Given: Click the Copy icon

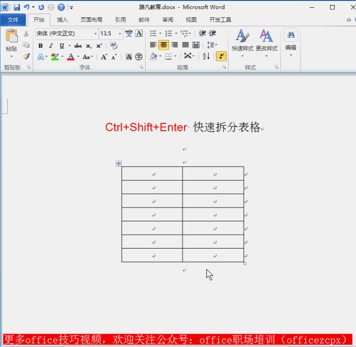Looking at the screenshot, I should point(26,45).
